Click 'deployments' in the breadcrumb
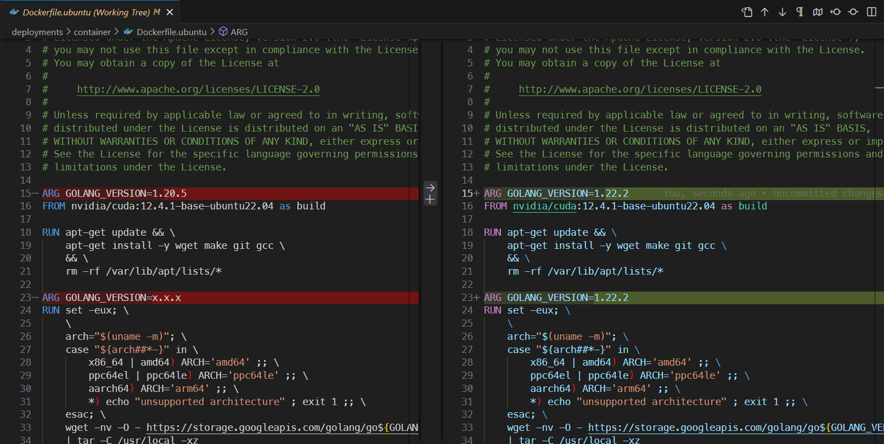884x444 pixels. 37,32
